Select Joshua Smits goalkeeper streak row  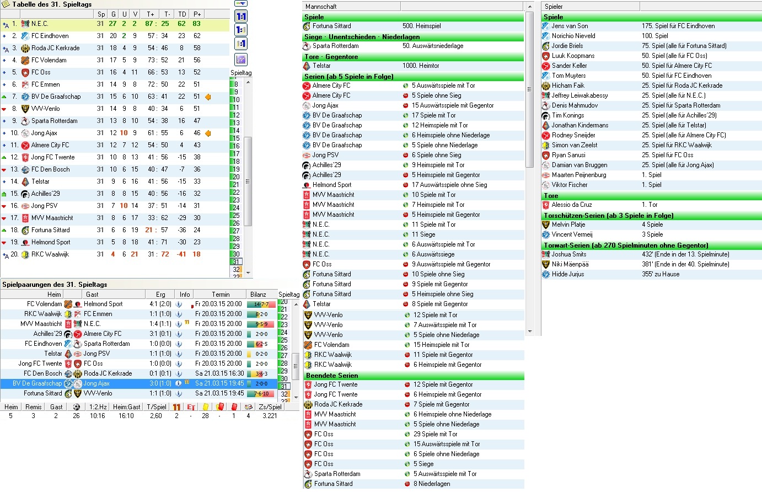click(x=652, y=254)
